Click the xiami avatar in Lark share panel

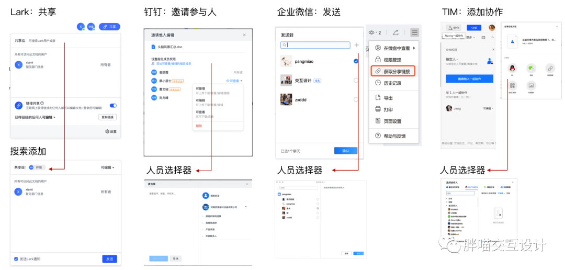pyautogui.click(x=18, y=64)
